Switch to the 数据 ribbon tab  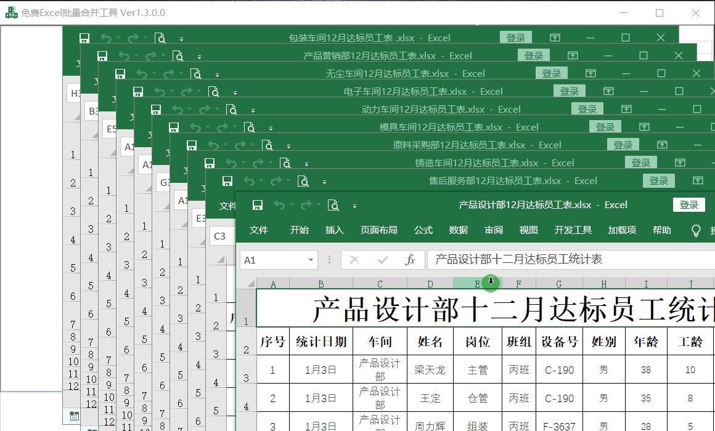pyautogui.click(x=458, y=230)
